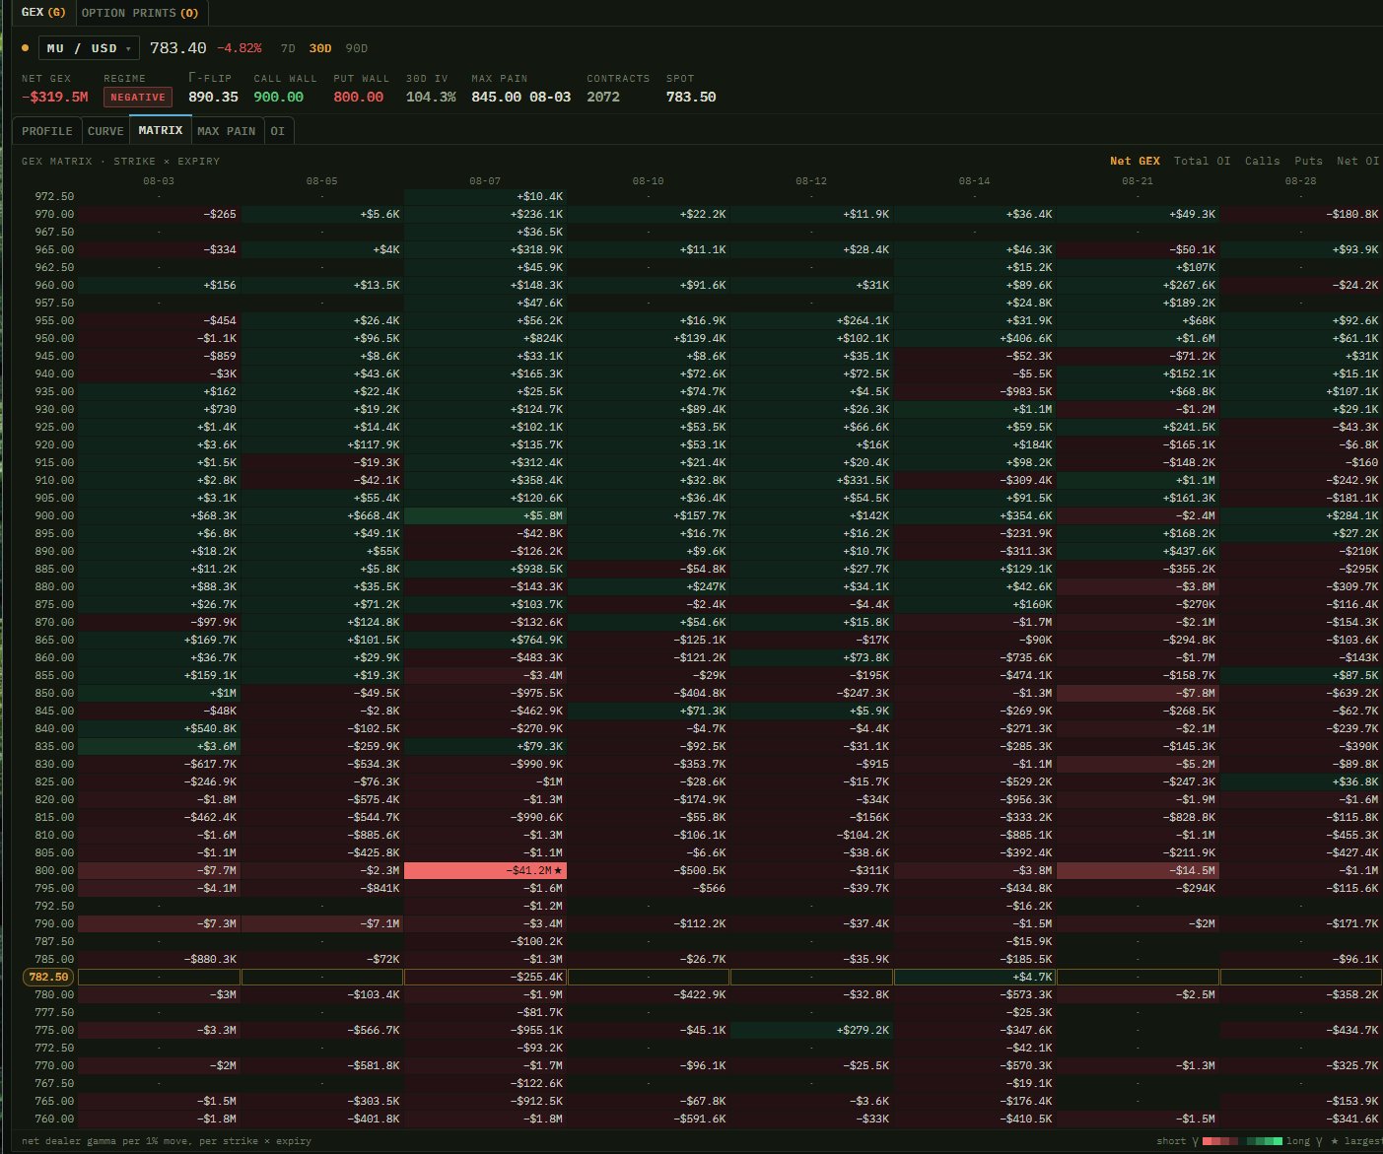
Task: Click the starred -$41.2M cell at 800 strike
Action: (485, 870)
